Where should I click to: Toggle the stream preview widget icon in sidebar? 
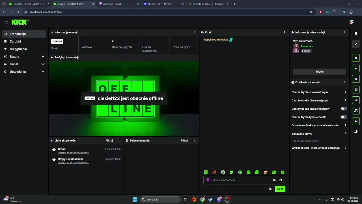356,58
